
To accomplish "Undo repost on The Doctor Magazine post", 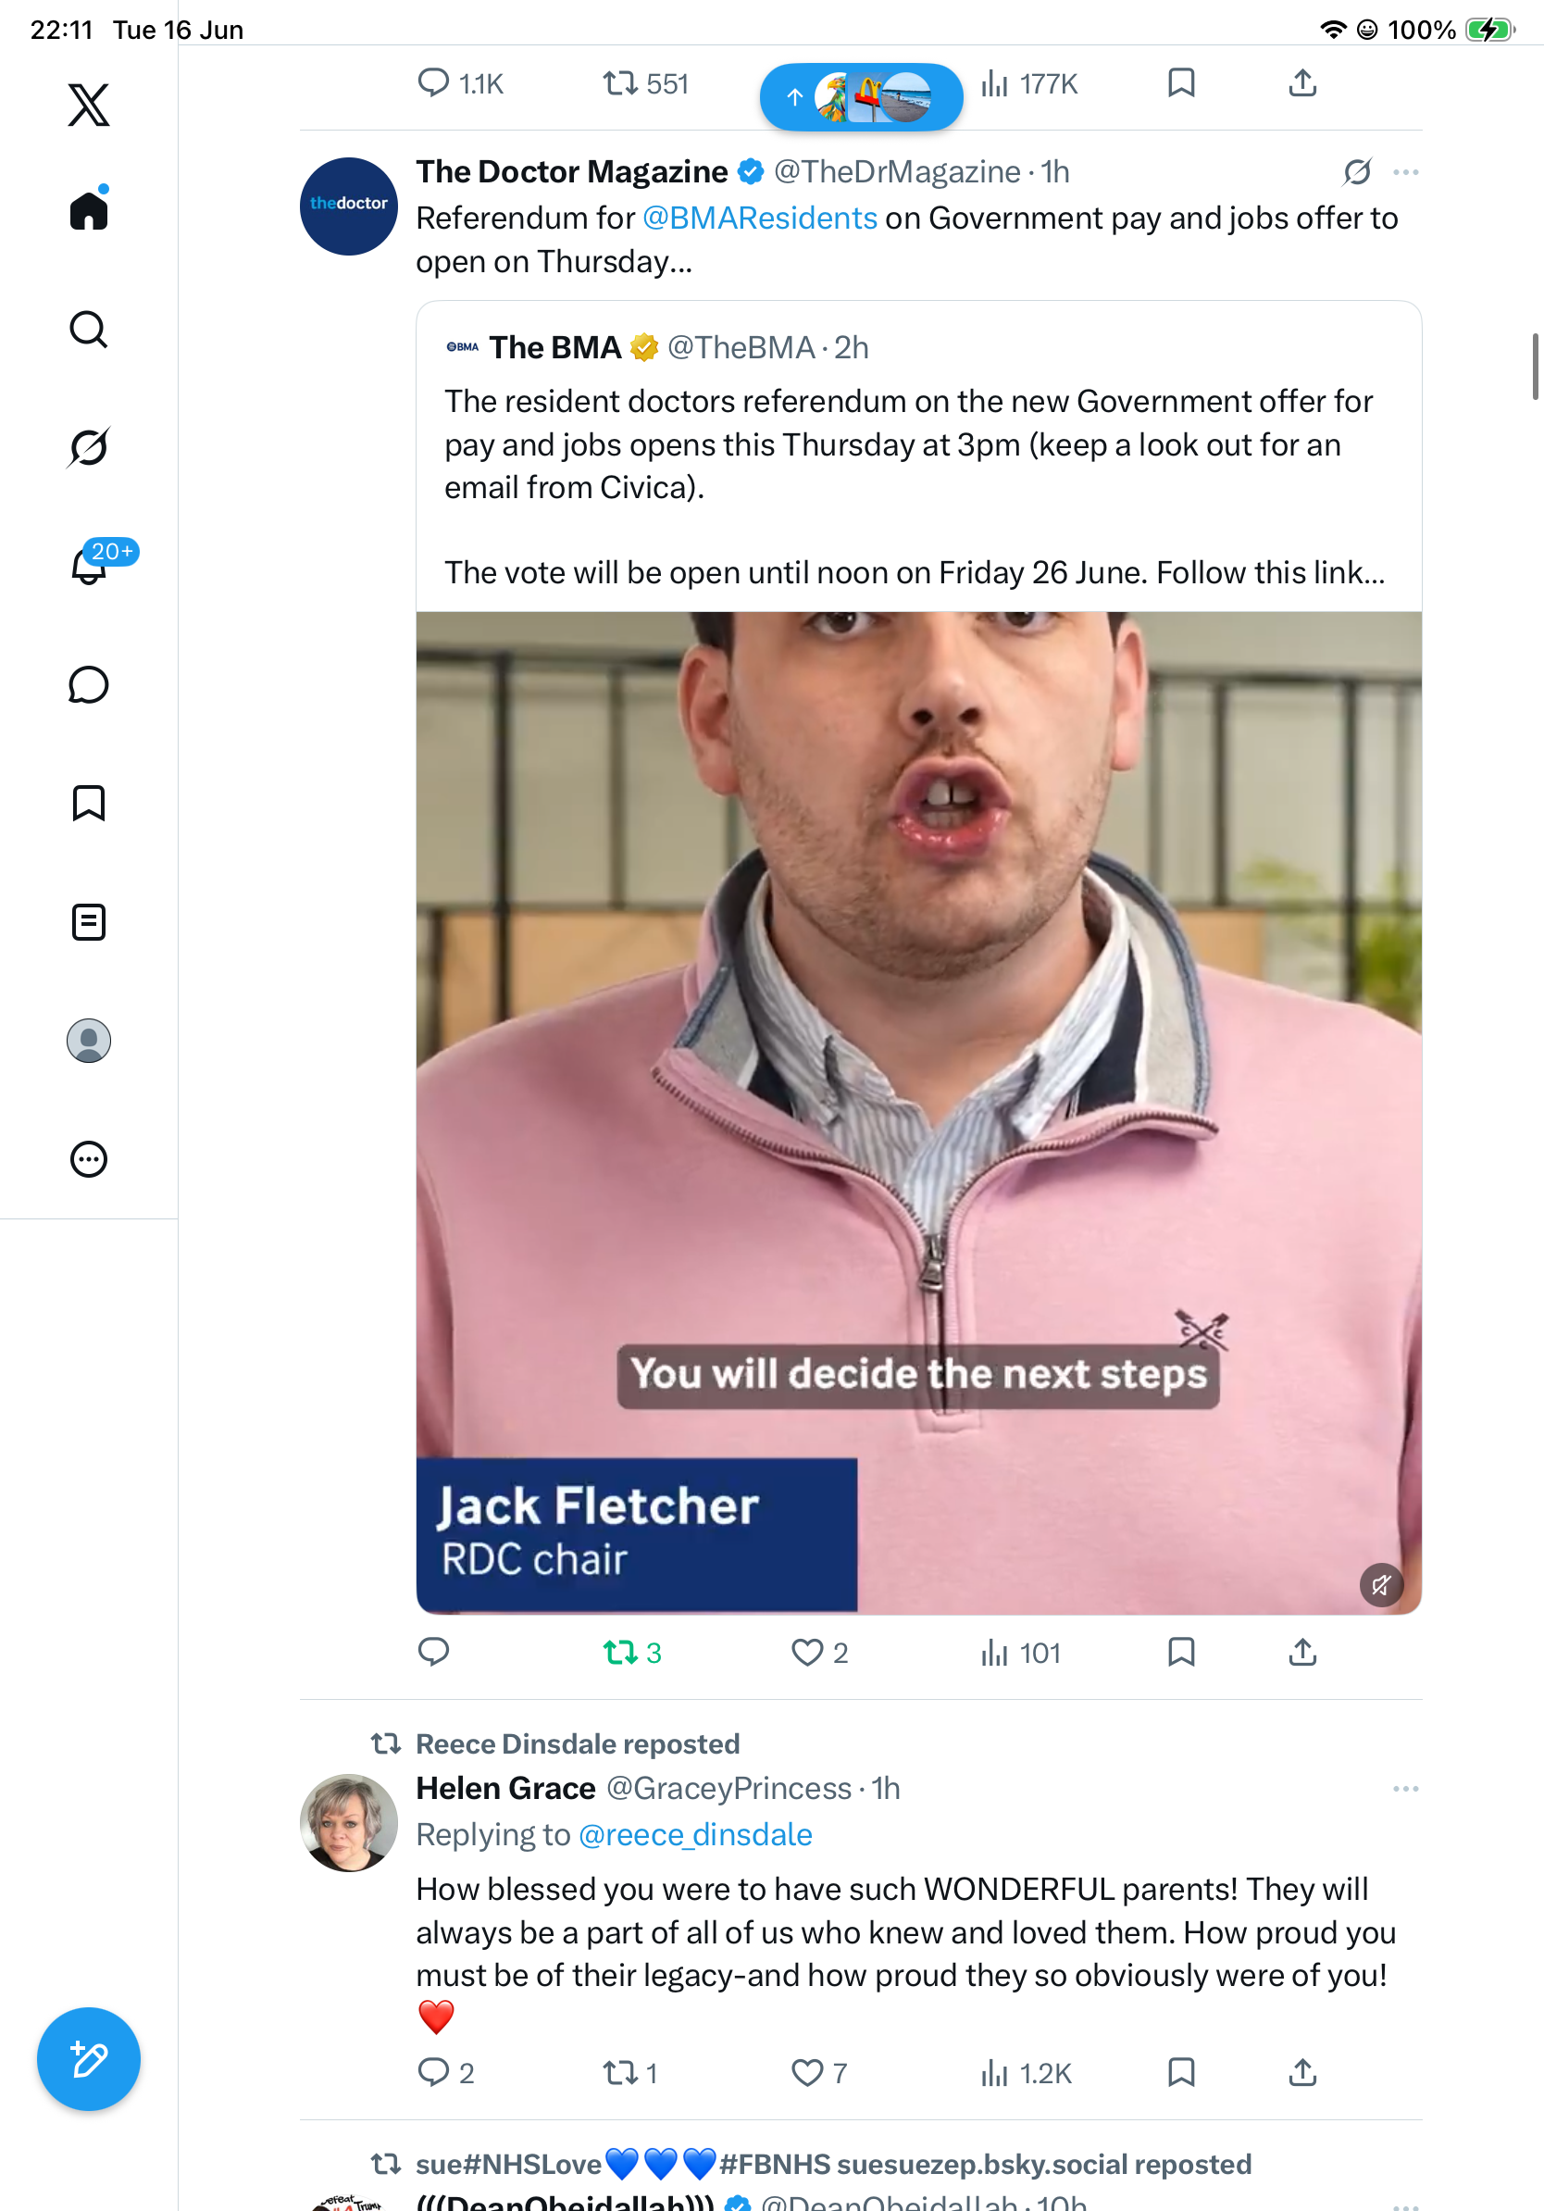I will click(631, 1653).
